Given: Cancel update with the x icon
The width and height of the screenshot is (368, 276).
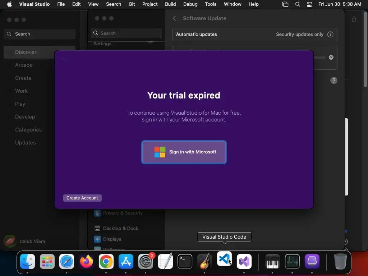Looking at the screenshot, I should (x=331, y=57).
